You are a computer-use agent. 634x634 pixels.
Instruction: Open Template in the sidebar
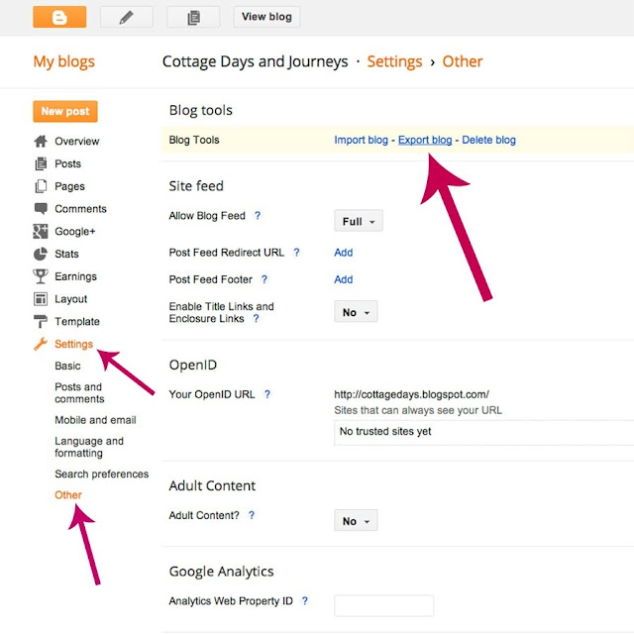pyautogui.click(x=77, y=321)
